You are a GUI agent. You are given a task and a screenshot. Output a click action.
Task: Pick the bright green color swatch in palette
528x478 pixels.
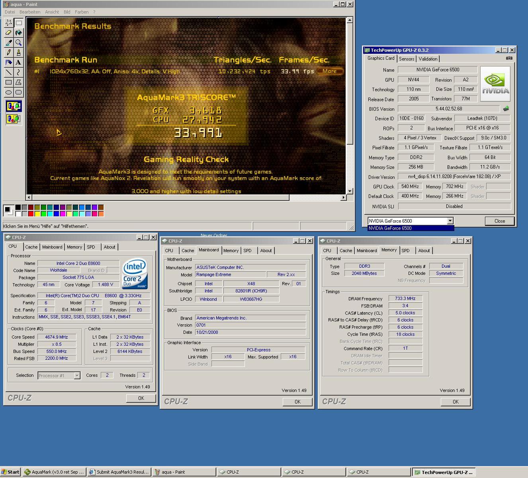click(43, 214)
